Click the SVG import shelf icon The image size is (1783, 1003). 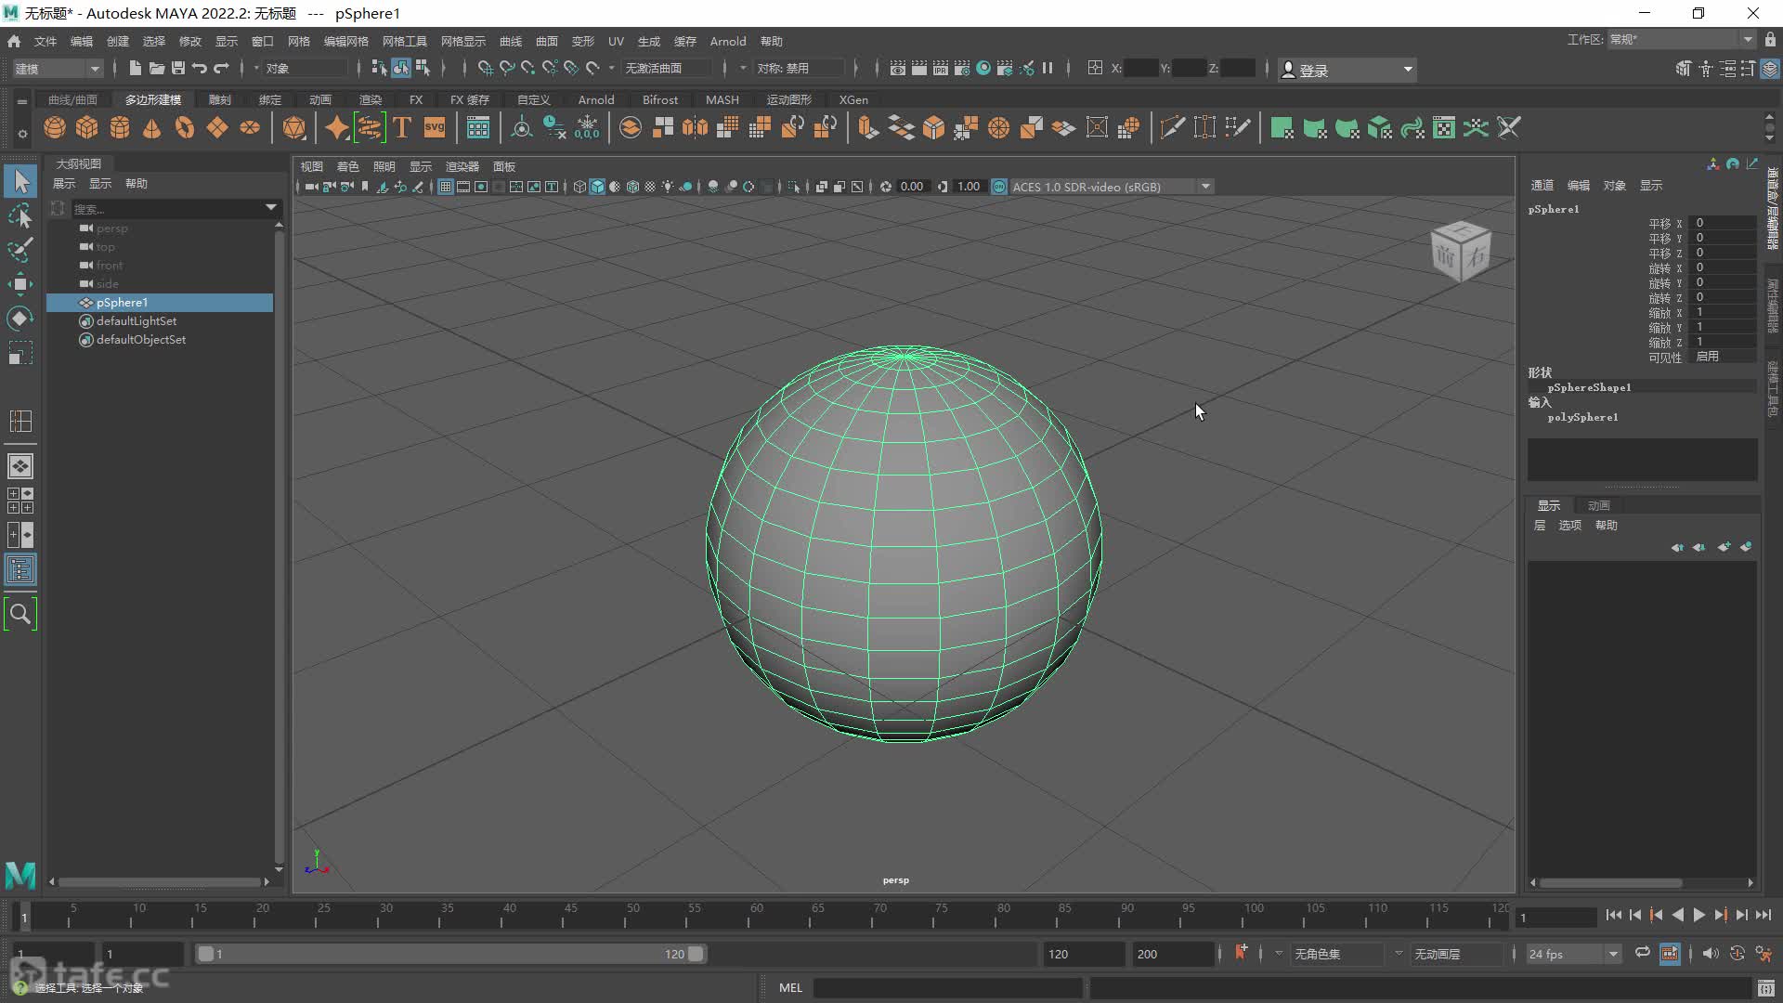(x=435, y=128)
